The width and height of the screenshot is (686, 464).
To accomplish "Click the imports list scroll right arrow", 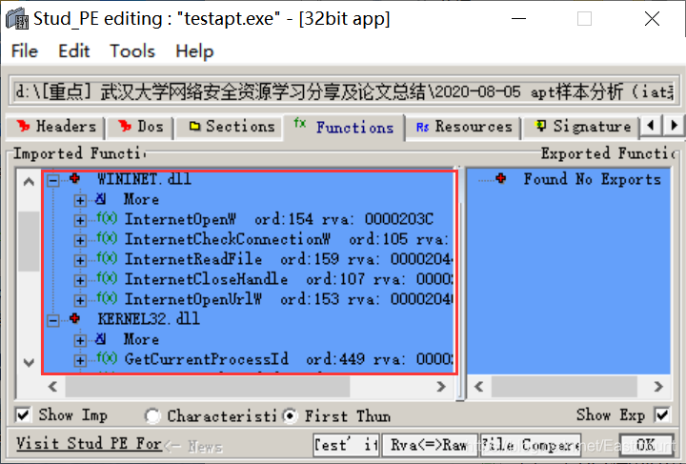I will 441,387.
